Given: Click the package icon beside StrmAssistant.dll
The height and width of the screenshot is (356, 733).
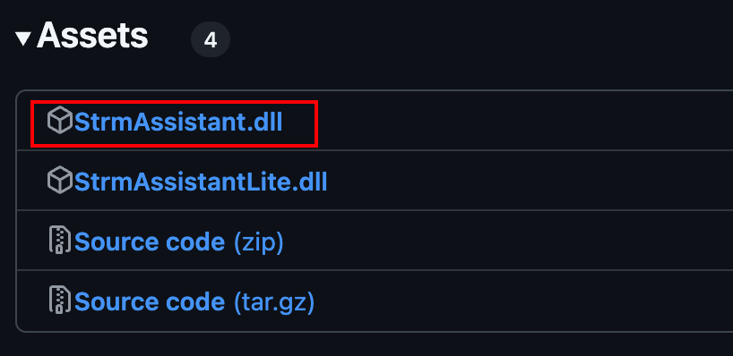Looking at the screenshot, I should click(60, 121).
